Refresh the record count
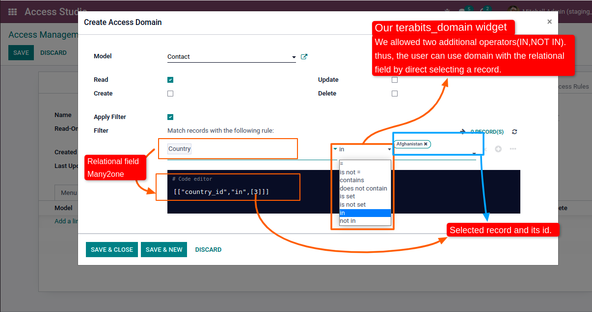 514,132
